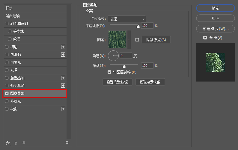Enable the 描边 checkbox
The width and height of the screenshot is (238, 150).
click(x=7, y=47)
